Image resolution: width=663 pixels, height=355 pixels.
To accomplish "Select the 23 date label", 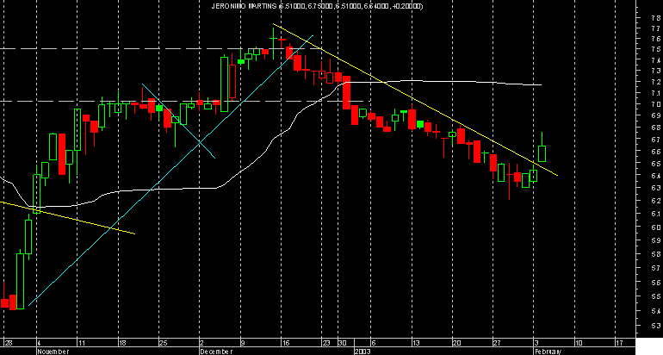I will [326, 342].
